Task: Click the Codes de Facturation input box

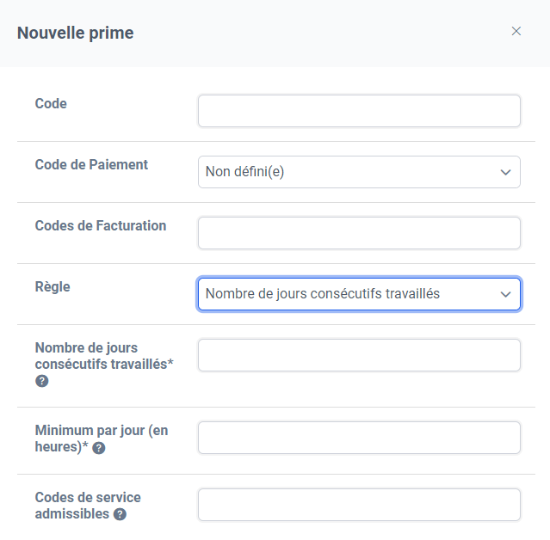Action: [x=359, y=233]
